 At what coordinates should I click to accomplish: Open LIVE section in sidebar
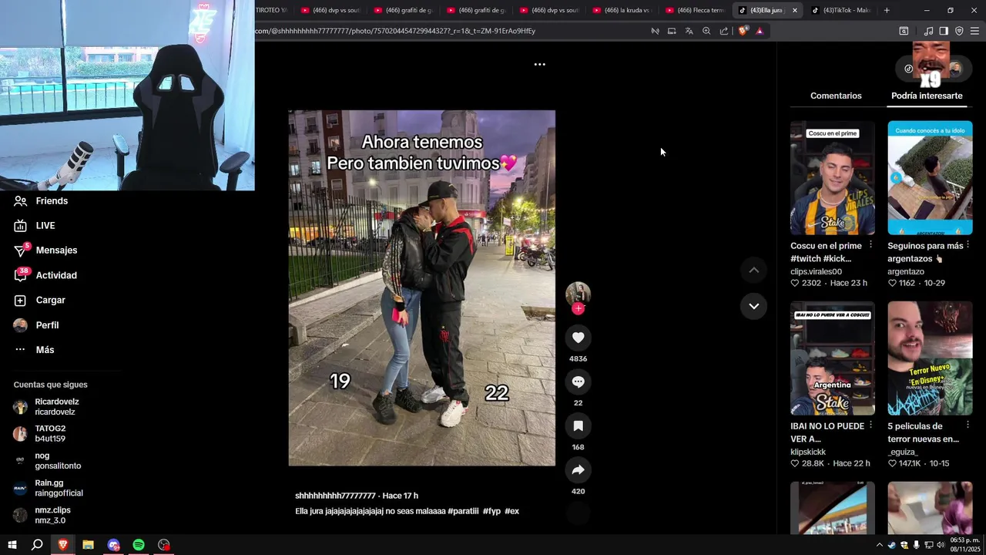35,225
